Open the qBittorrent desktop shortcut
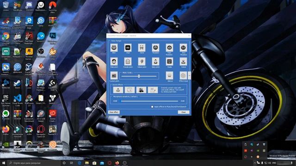The height and width of the screenshot is (166, 296). pyautogui.click(x=18, y=69)
